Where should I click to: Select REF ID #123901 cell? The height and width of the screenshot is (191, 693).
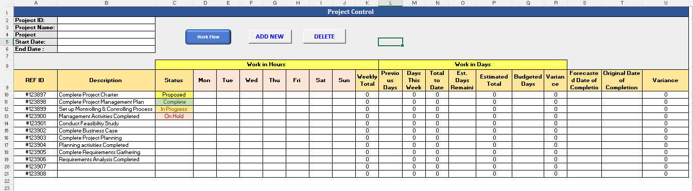[x=36, y=123]
